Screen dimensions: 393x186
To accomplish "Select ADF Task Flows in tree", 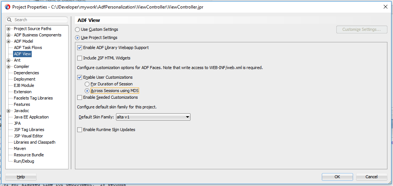I will click(28, 48).
